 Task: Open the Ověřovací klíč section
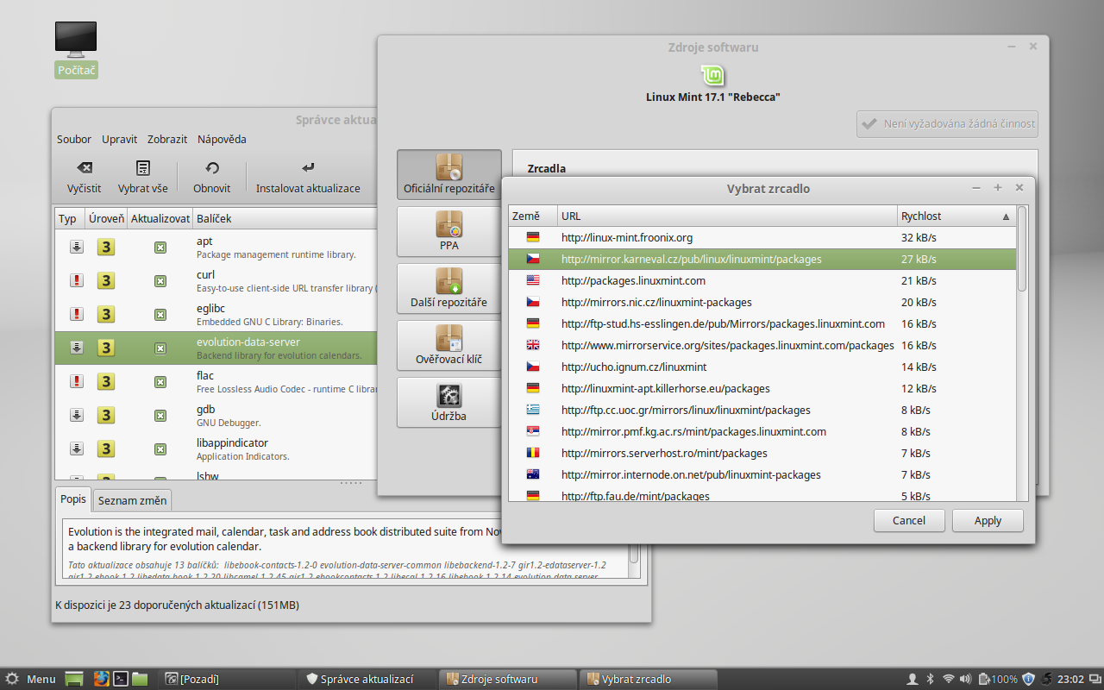448,344
